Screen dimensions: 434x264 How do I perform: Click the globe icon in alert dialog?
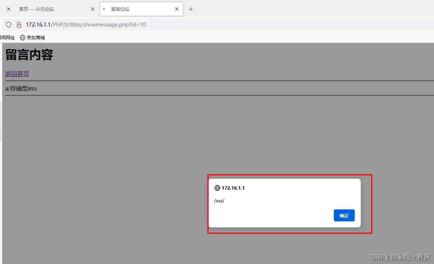click(217, 188)
